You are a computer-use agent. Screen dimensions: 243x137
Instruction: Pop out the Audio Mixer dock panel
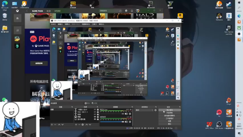[132, 107]
